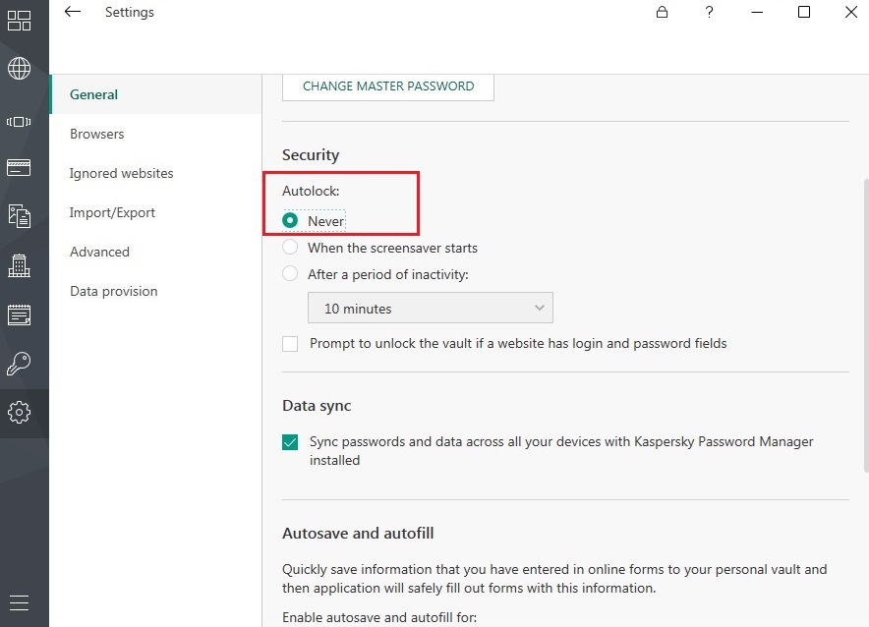Open the Notes icon in sidebar

(19, 314)
